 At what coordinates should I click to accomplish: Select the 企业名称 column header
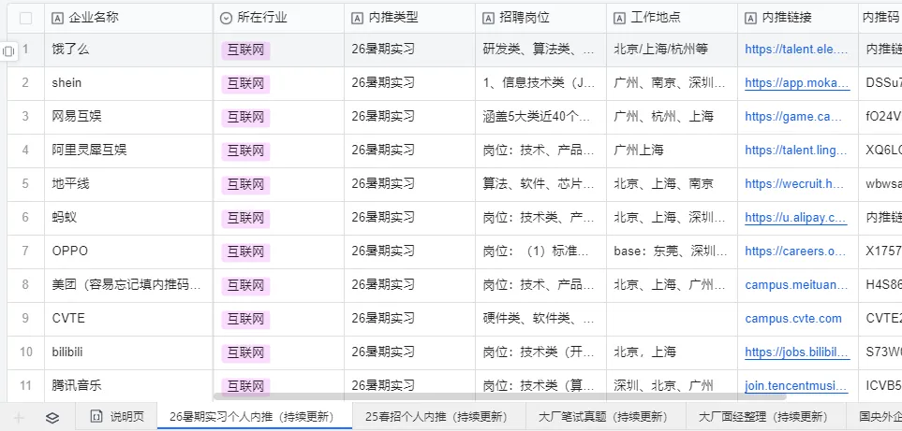(128, 18)
